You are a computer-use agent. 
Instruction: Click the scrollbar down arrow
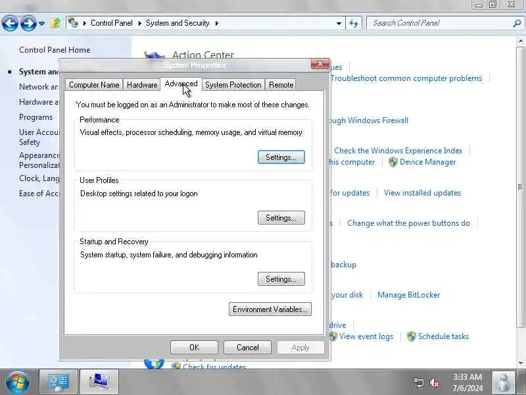click(521, 363)
